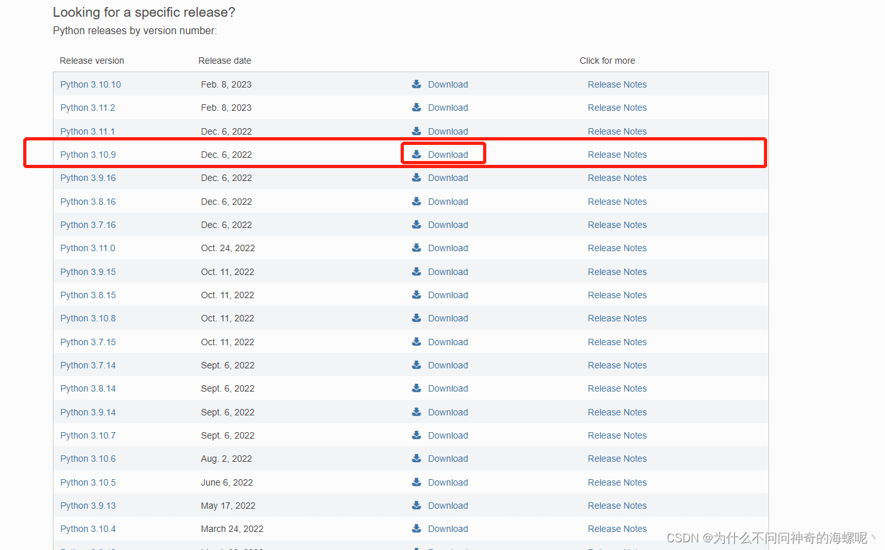
Task: Open the Python 3.11.1 release link
Action: (88, 131)
